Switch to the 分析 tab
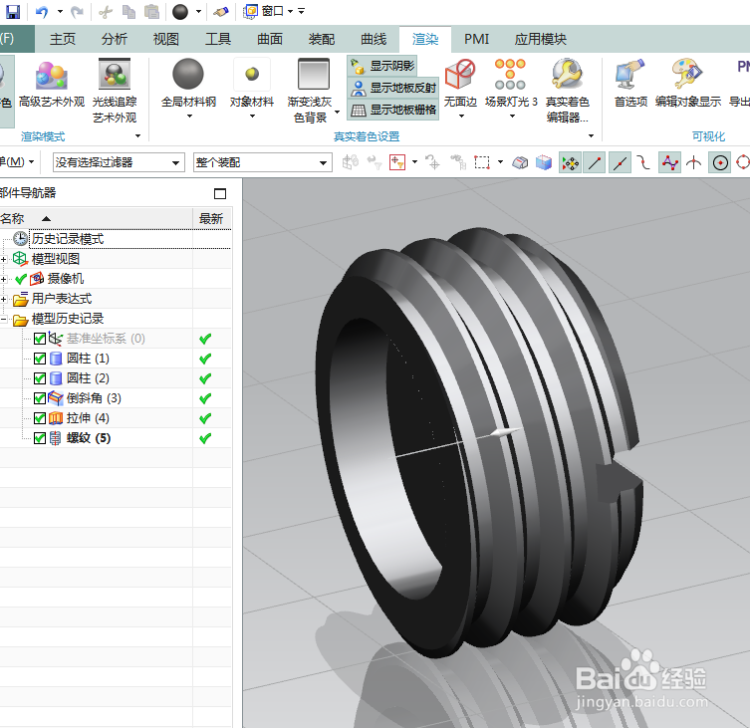This screenshot has width=750, height=728. (x=115, y=39)
